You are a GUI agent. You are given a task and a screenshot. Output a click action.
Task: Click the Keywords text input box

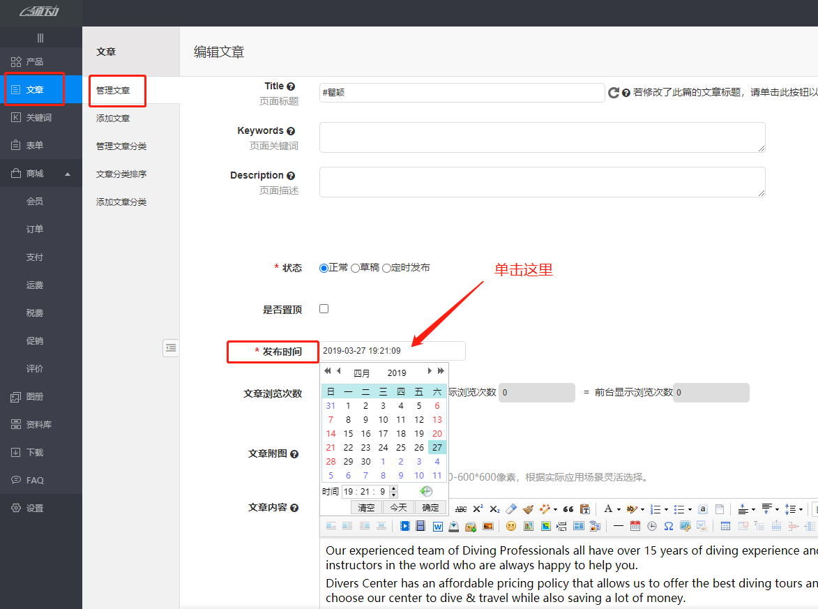point(542,137)
